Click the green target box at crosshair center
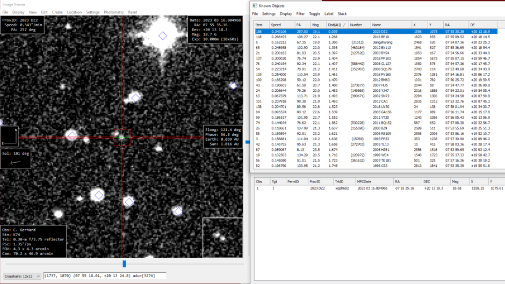 coord(122,137)
